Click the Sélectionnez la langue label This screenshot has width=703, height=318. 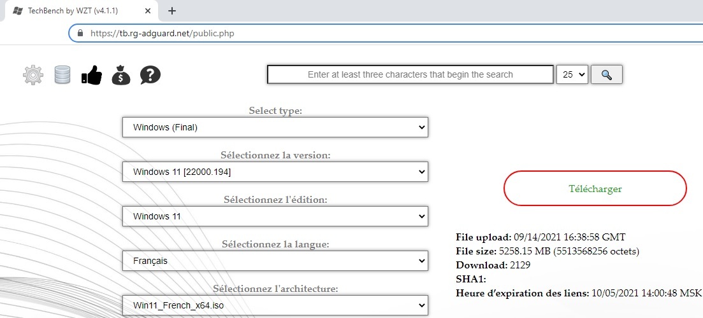click(275, 244)
